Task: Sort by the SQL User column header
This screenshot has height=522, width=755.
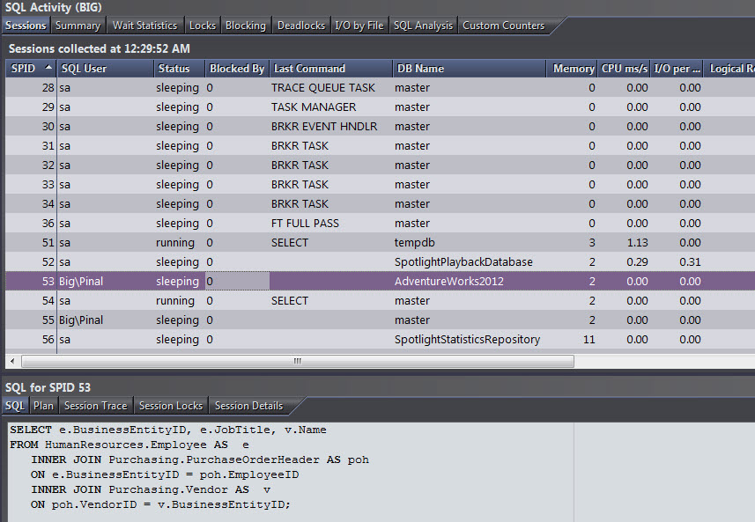Action: (x=105, y=69)
